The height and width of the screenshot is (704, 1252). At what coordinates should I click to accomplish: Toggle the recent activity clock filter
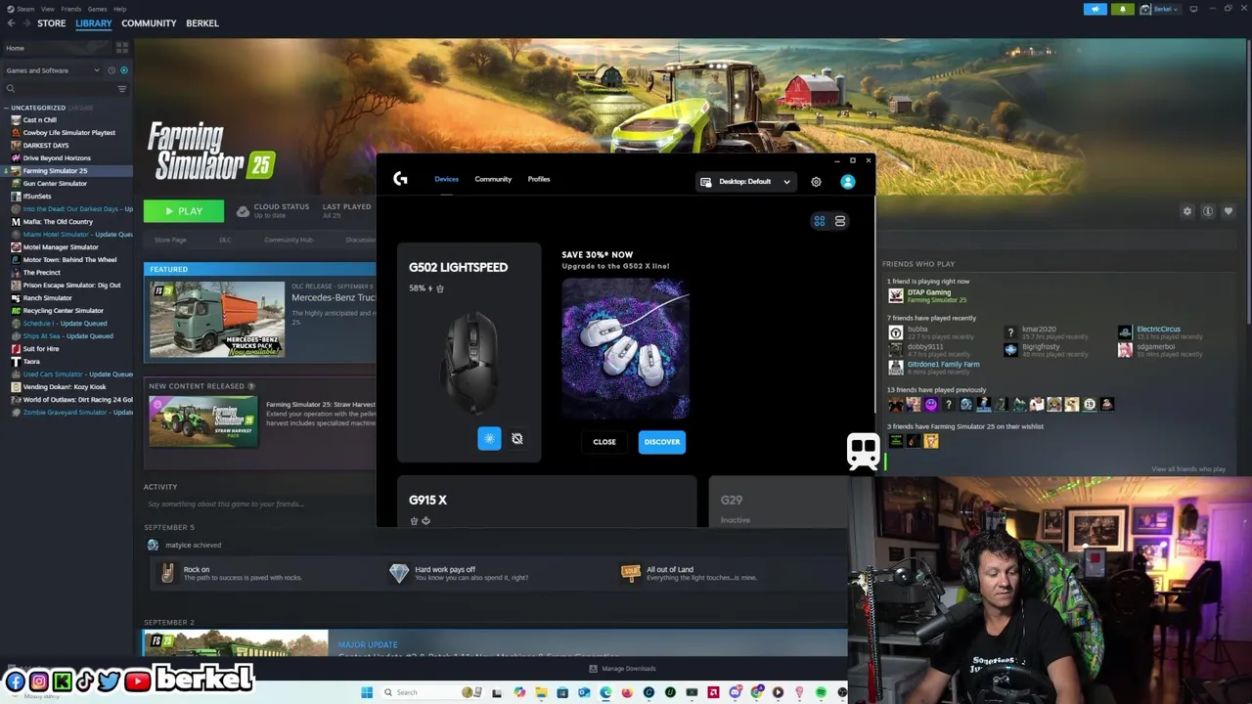point(112,70)
